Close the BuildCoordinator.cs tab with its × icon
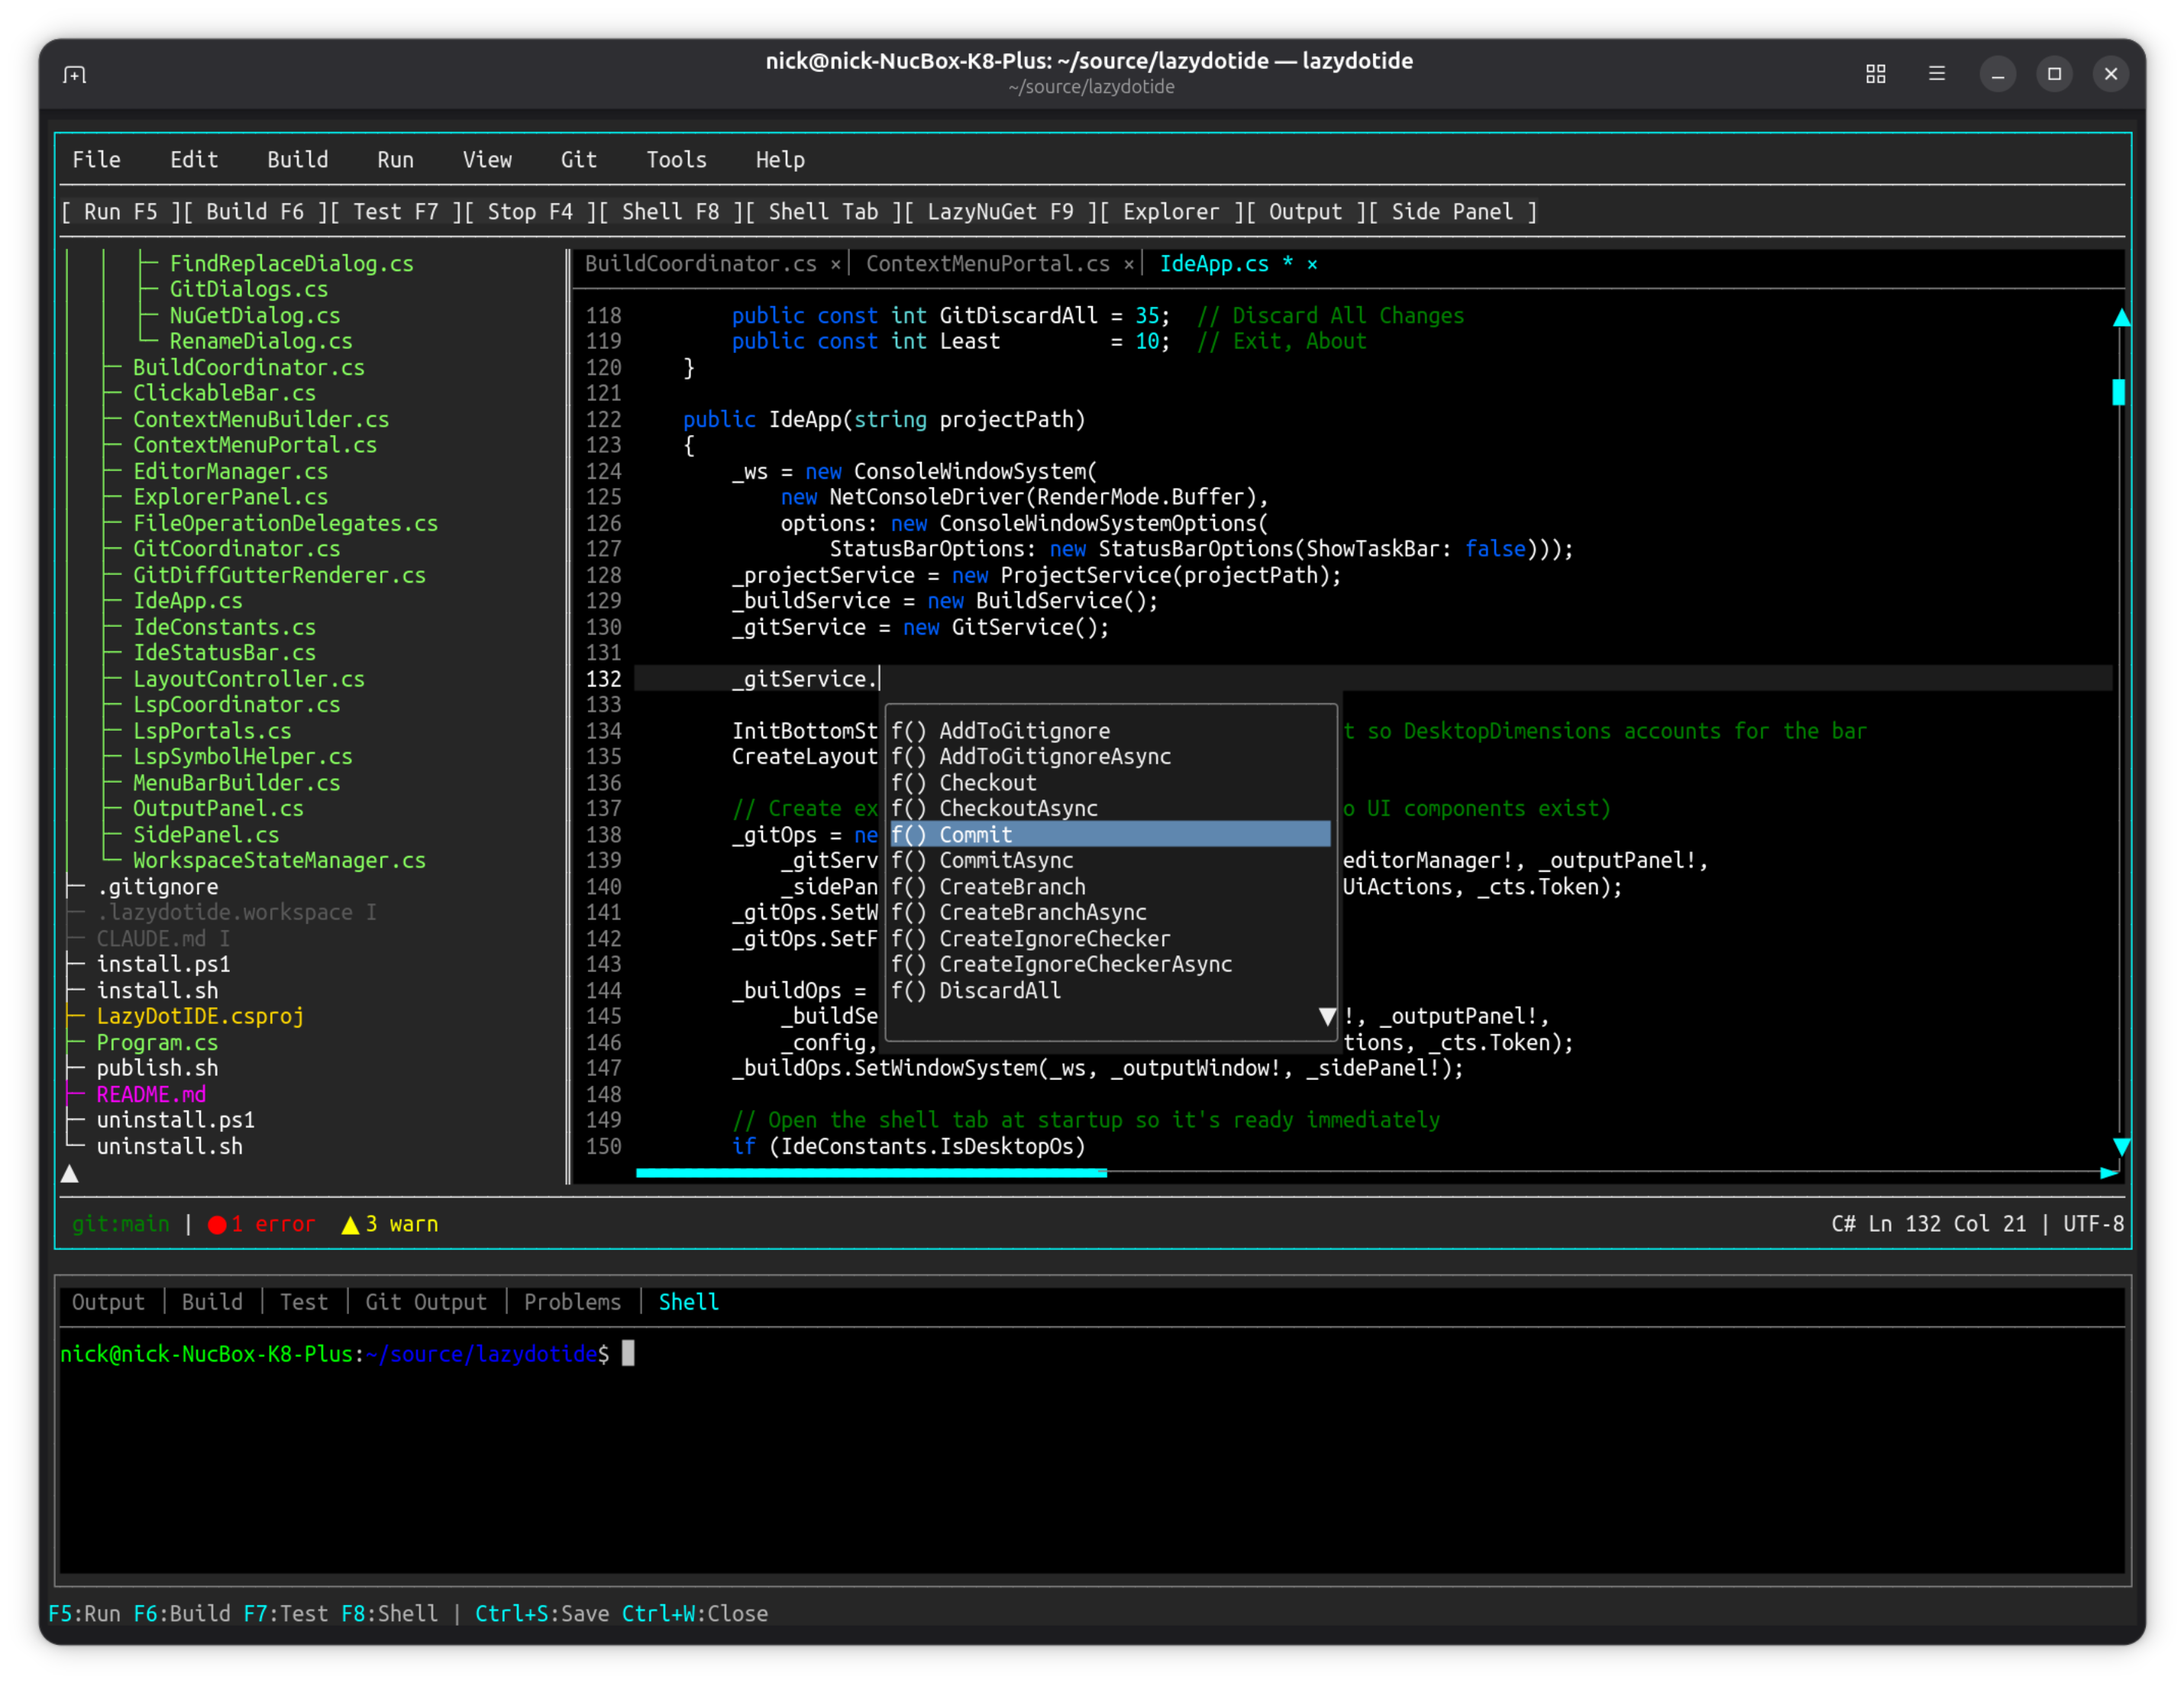2184x1683 pixels. pyautogui.click(x=836, y=263)
